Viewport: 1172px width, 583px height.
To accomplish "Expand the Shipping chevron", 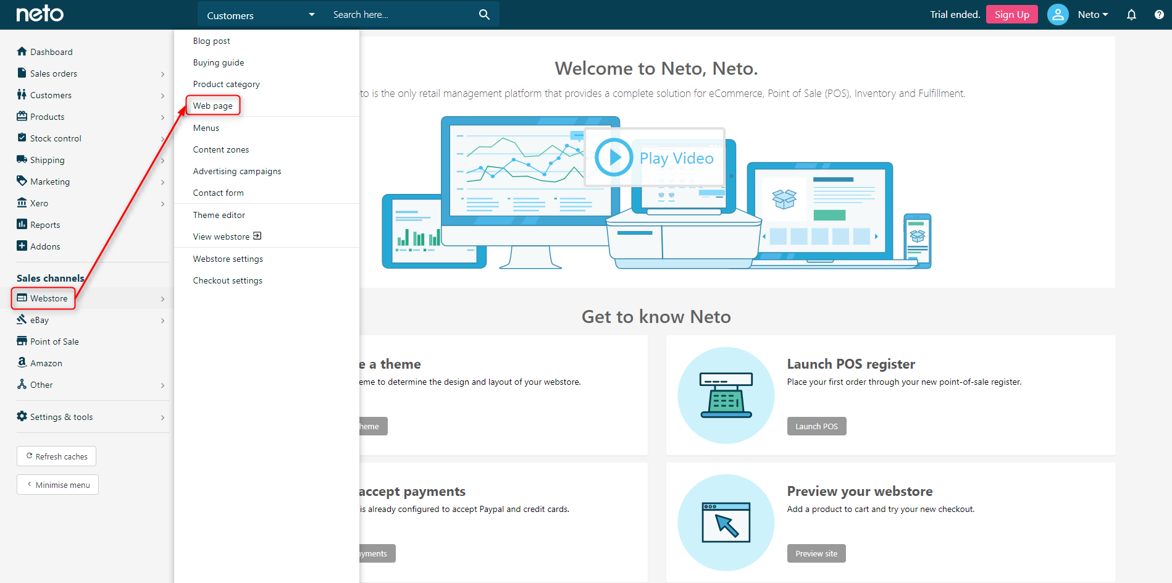I will pyautogui.click(x=162, y=161).
